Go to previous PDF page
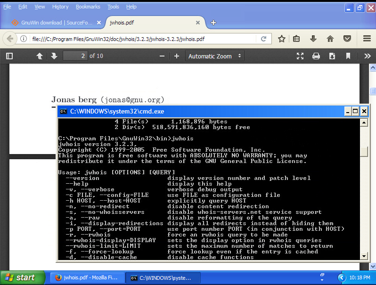 coord(40,56)
